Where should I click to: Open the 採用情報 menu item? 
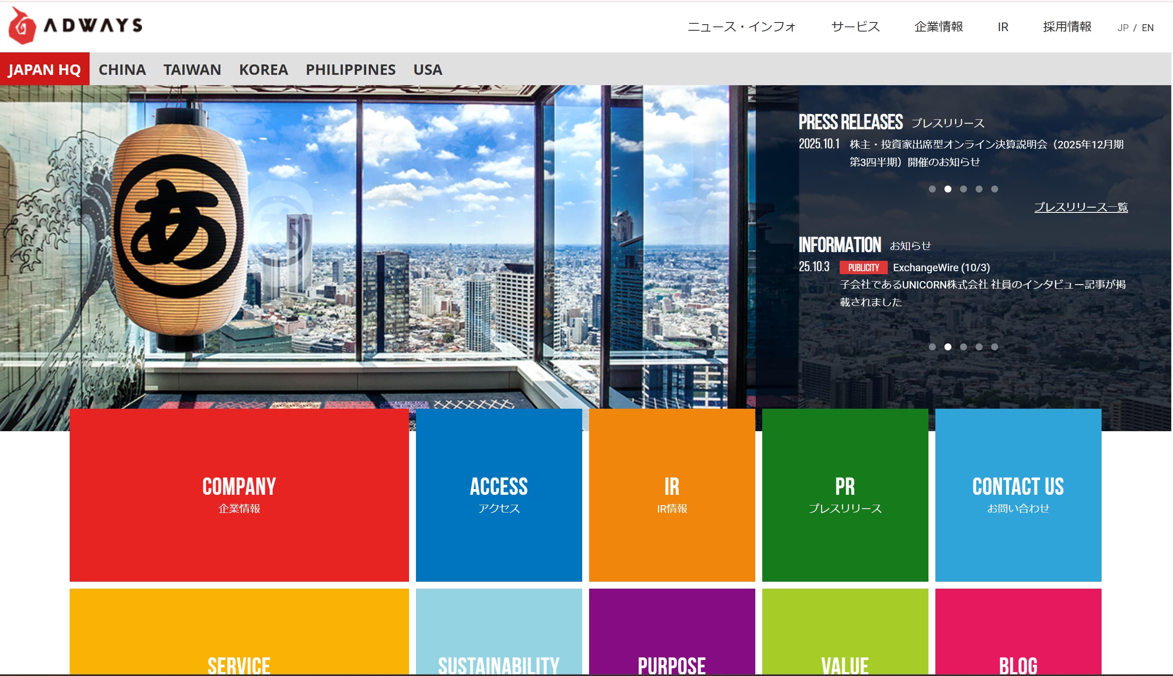pyautogui.click(x=1067, y=27)
